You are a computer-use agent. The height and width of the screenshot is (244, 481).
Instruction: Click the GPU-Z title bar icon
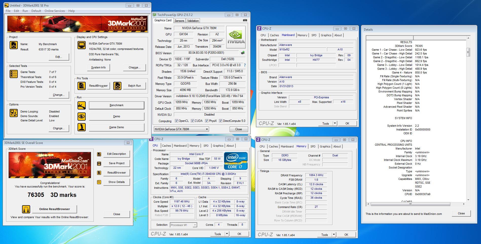[x=154, y=15]
